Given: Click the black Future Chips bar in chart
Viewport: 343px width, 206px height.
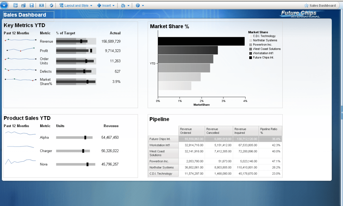Looking at the screenshot, I should tap(201, 41).
